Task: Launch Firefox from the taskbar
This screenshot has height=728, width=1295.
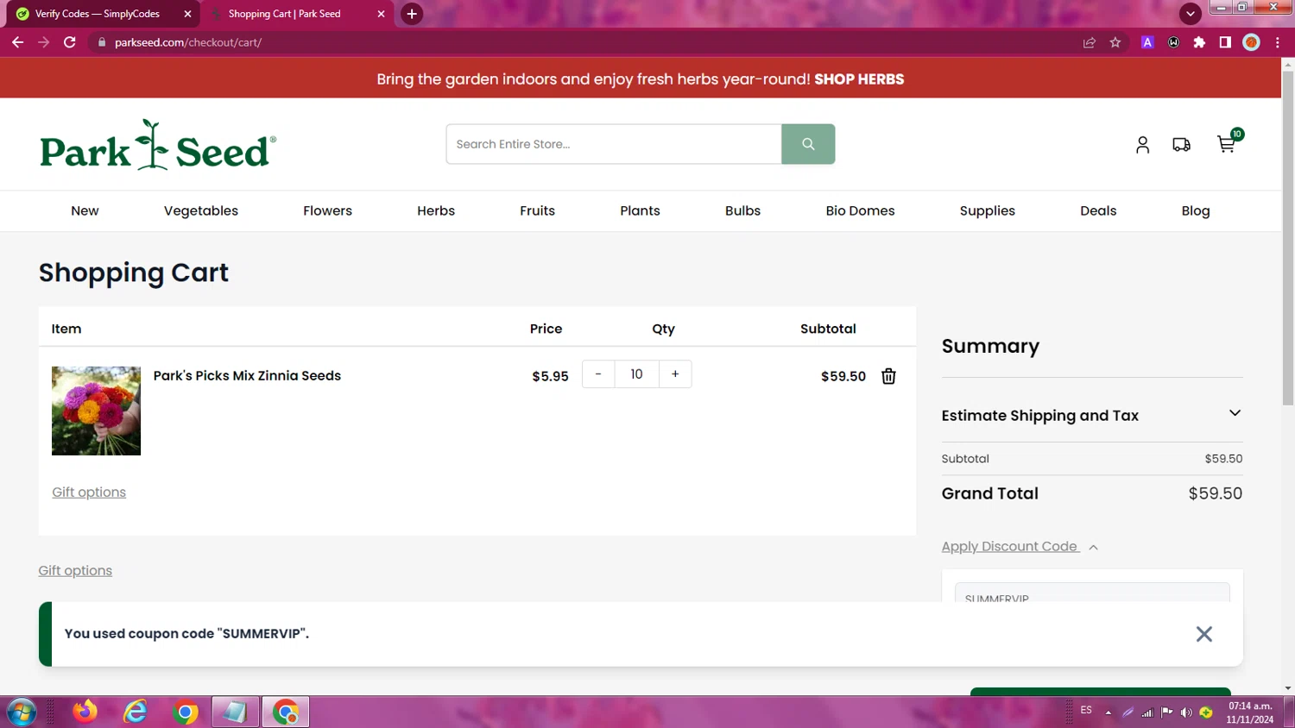Action: click(85, 712)
